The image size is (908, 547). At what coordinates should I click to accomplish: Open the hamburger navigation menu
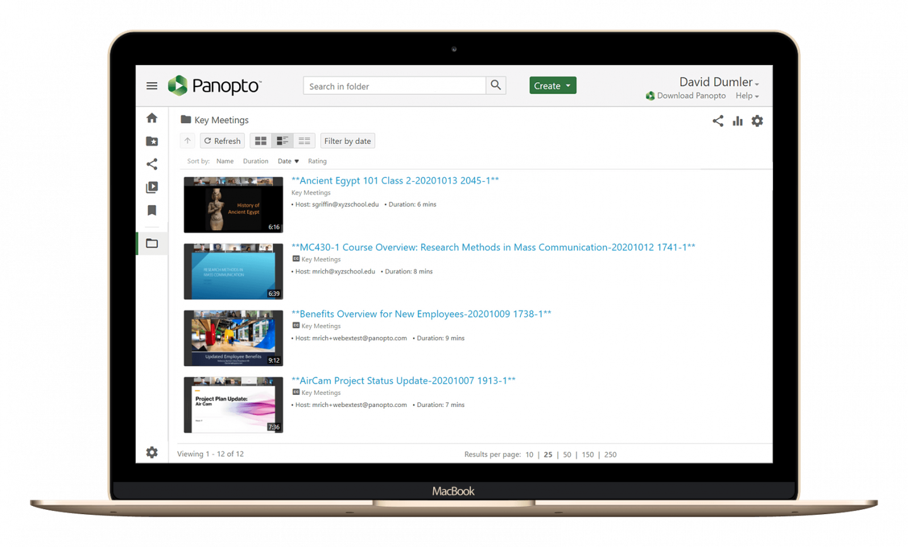click(x=152, y=86)
